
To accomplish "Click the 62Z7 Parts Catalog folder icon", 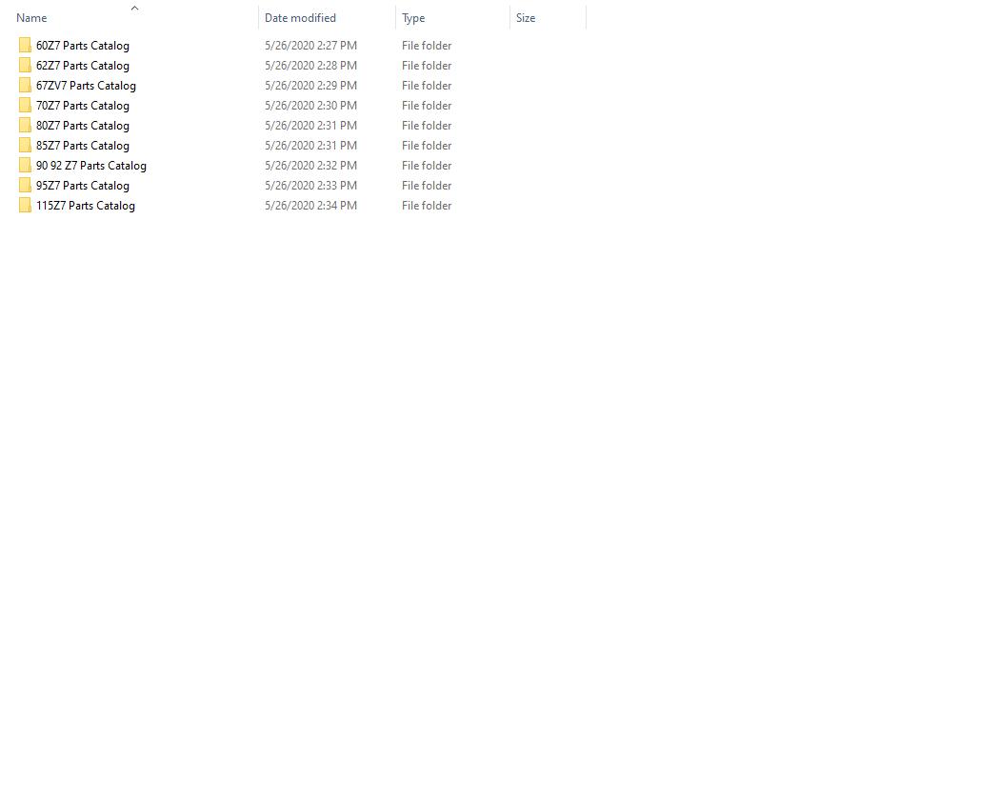I will tap(25, 65).
